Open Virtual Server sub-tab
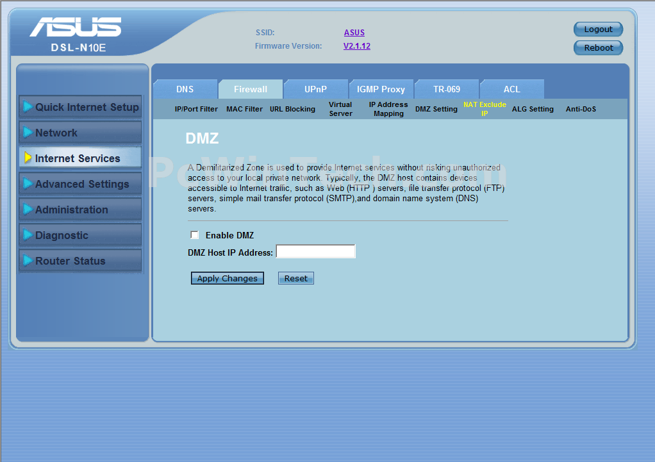 click(340, 109)
